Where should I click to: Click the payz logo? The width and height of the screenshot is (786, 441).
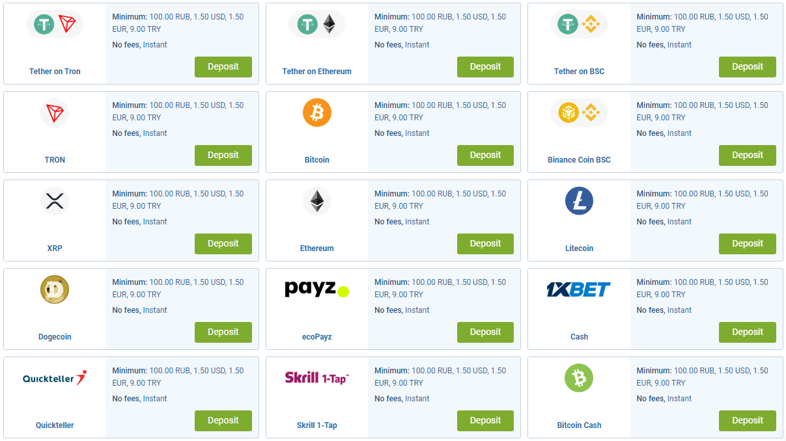(x=317, y=289)
